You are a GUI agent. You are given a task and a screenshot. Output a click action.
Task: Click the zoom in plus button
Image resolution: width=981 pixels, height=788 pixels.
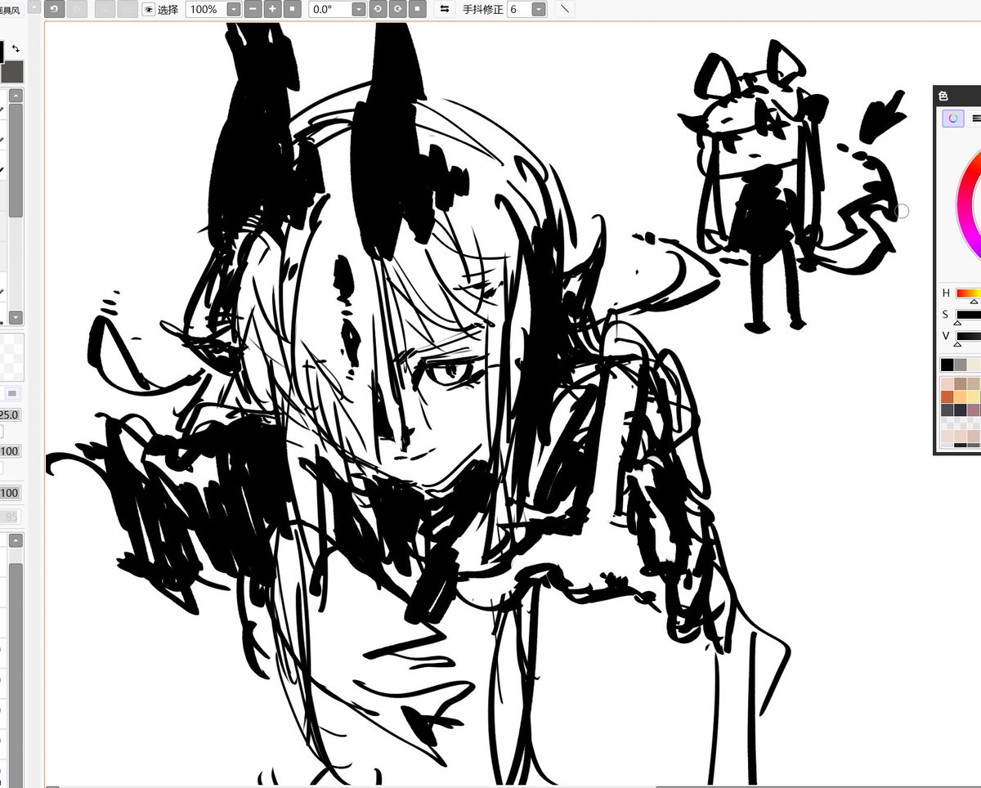click(273, 10)
